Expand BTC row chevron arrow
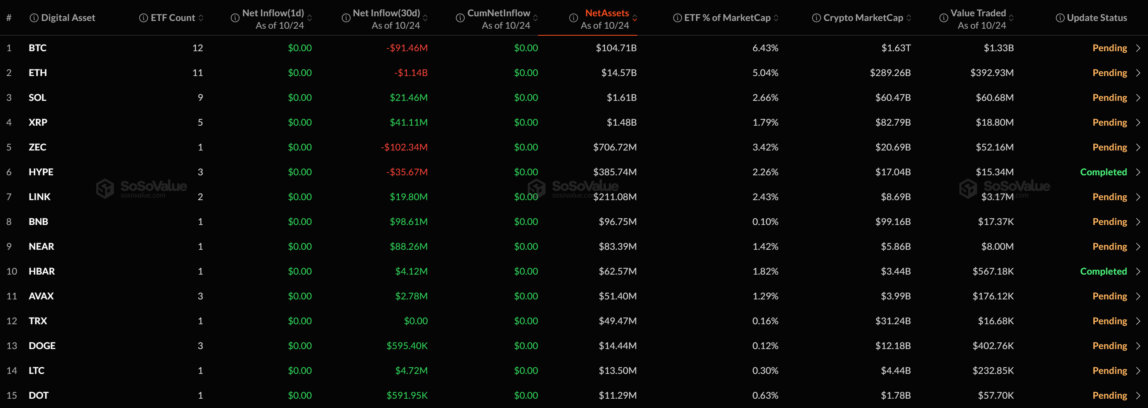The width and height of the screenshot is (1148, 408). 1138,48
